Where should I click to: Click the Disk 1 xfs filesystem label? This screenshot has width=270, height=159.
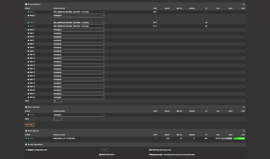click(206, 23)
